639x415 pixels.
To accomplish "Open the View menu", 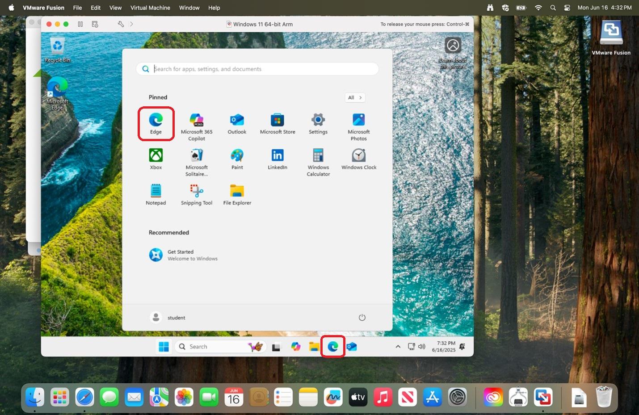I will (115, 8).
